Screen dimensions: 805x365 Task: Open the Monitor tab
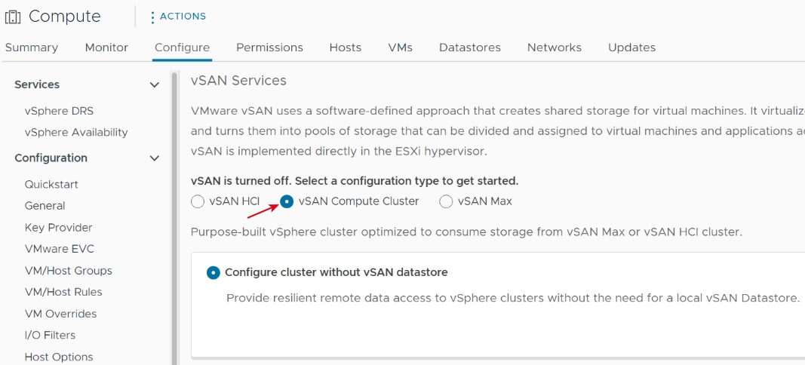click(x=106, y=48)
